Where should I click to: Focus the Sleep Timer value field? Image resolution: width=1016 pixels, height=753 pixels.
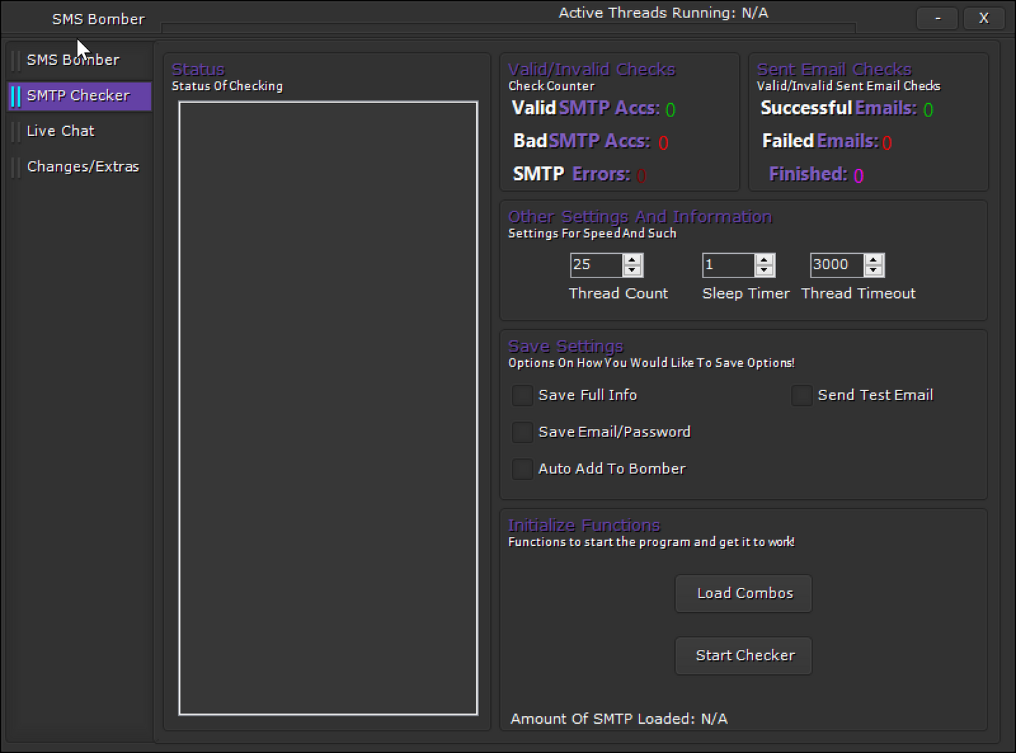point(728,265)
